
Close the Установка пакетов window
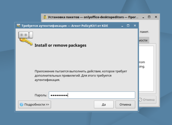click(156, 17)
